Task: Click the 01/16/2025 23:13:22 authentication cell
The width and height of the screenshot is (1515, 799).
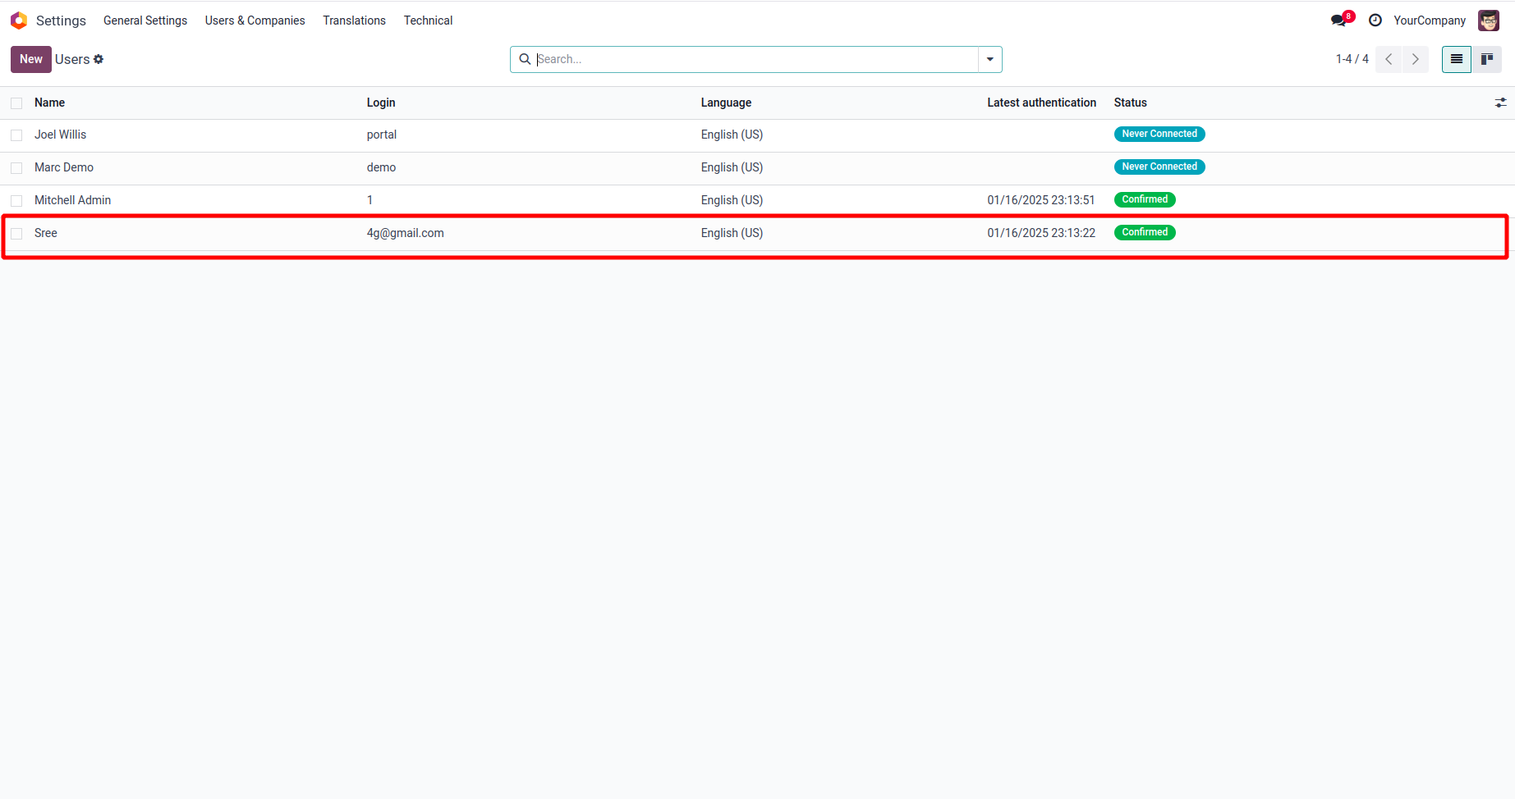Action: coord(1041,233)
